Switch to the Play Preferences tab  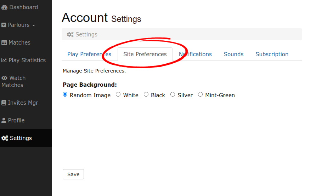point(89,54)
